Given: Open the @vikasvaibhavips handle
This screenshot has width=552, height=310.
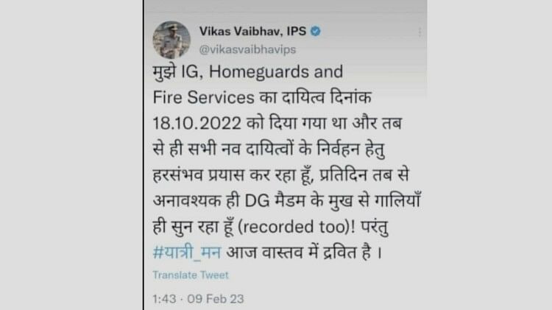Looking at the screenshot, I should (247, 49).
